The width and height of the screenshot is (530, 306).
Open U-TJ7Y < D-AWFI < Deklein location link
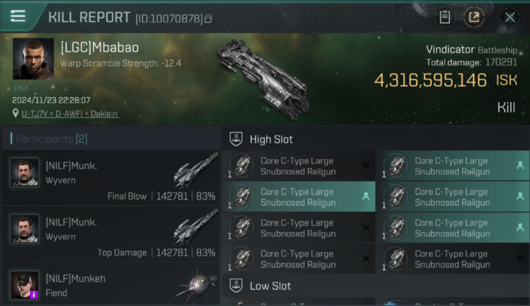[x=70, y=114]
